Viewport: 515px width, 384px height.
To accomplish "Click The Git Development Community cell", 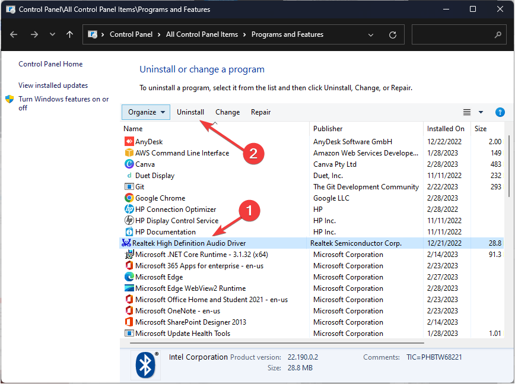I will coord(366,187).
